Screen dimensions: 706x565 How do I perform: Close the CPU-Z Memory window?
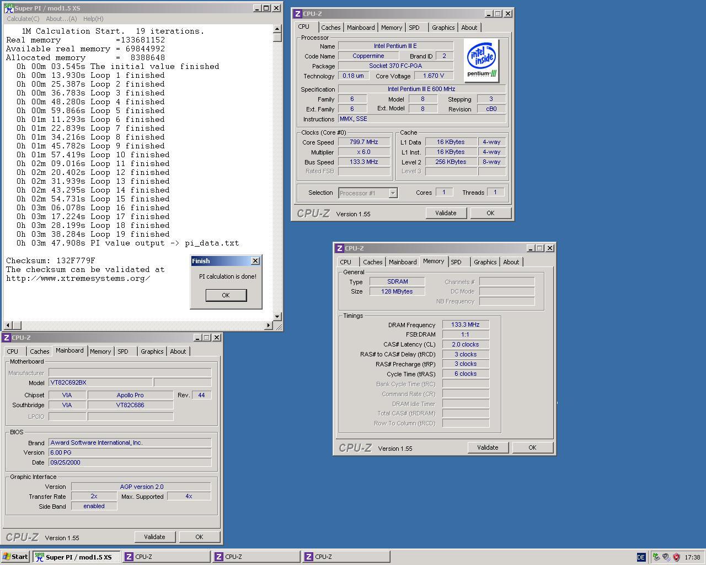pyautogui.click(x=549, y=248)
